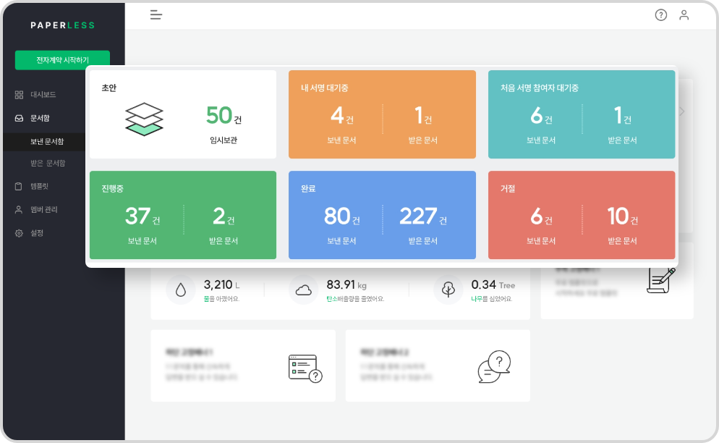Click the PAPERLESS logo

62,25
